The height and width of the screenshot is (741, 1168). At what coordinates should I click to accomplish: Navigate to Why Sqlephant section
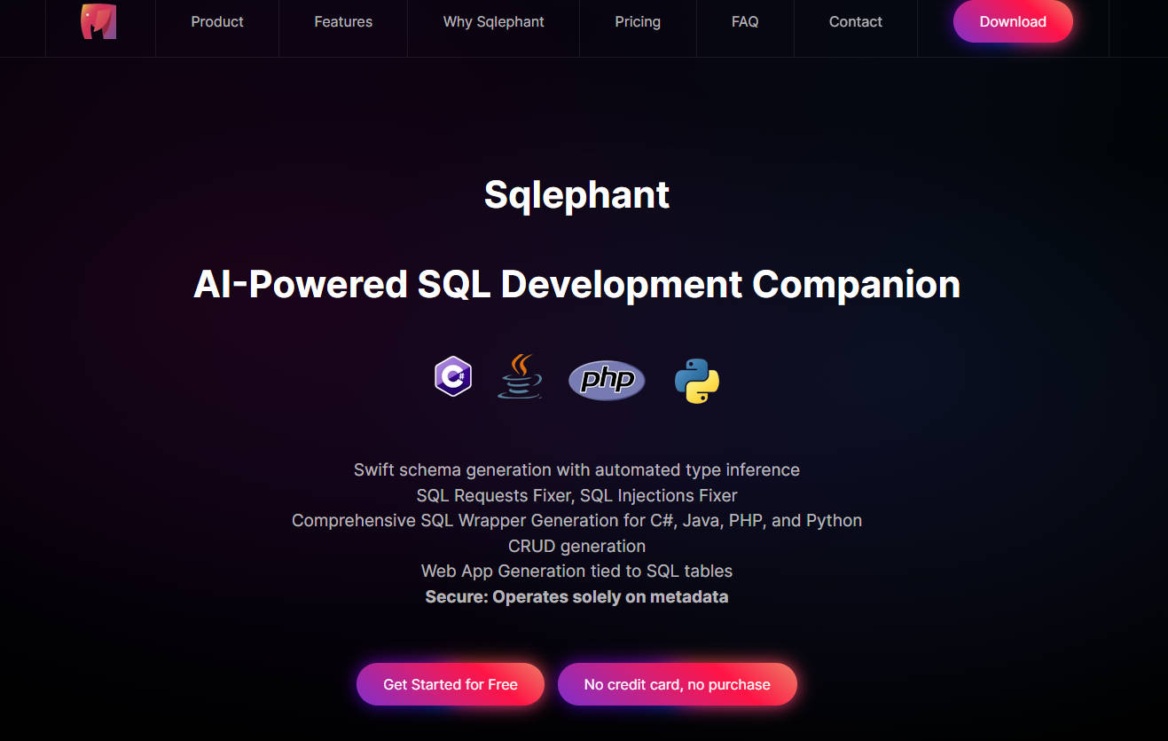493,21
